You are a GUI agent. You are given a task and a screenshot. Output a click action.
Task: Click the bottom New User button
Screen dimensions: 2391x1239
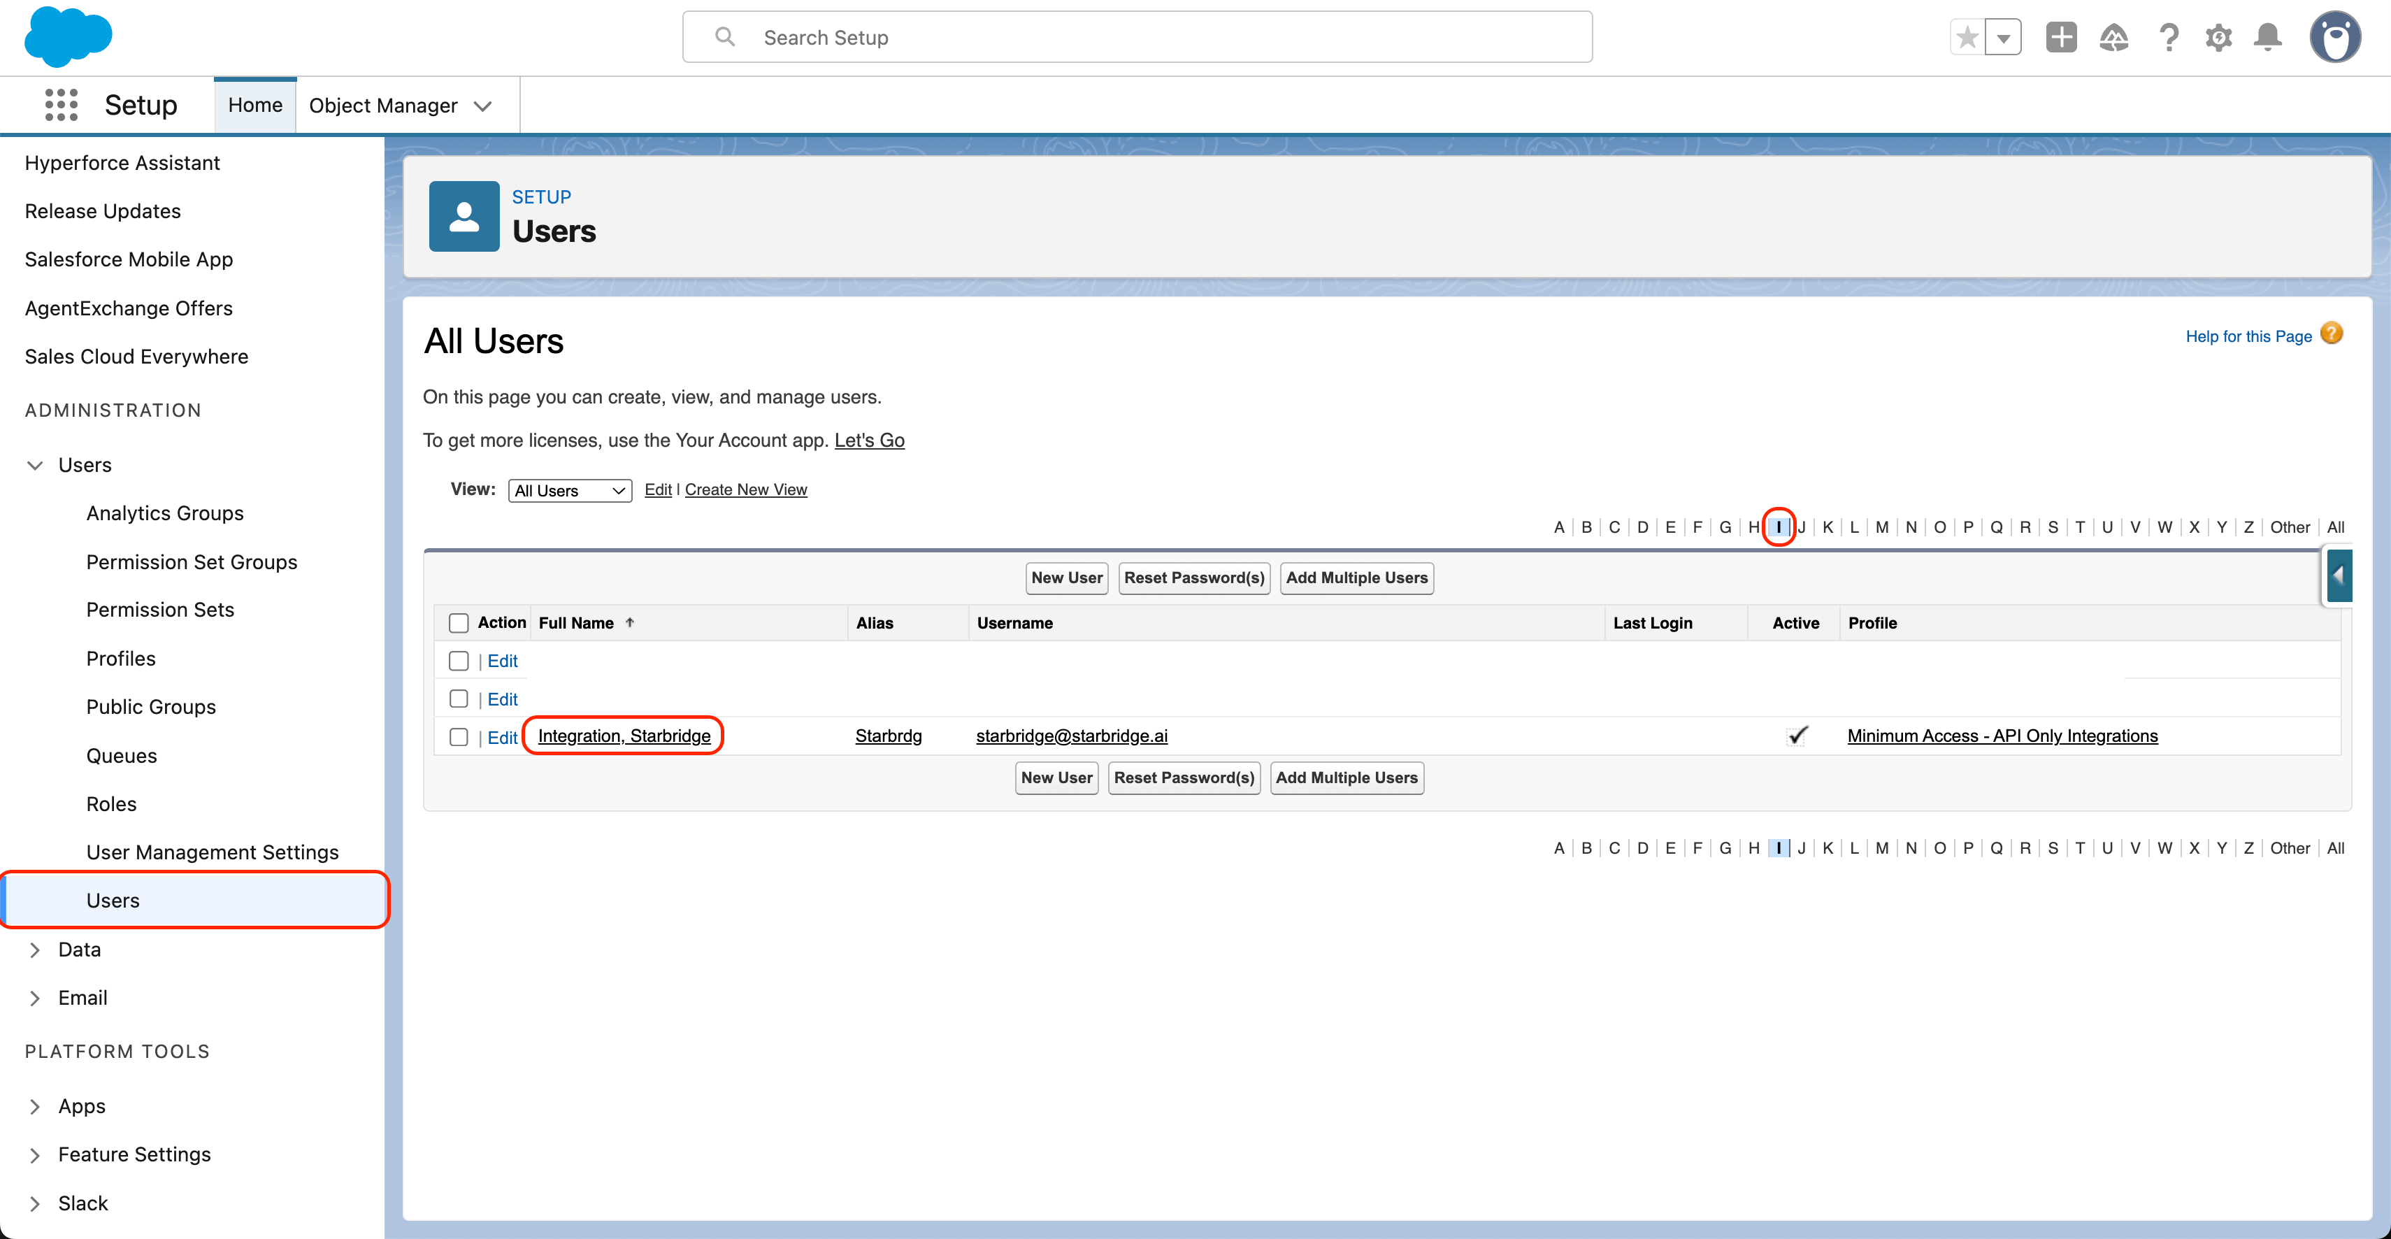tap(1056, 778)
